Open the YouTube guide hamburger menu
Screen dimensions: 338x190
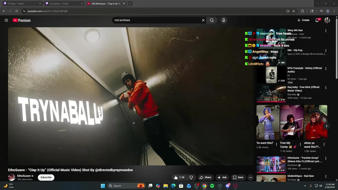[x=6, y=20]
